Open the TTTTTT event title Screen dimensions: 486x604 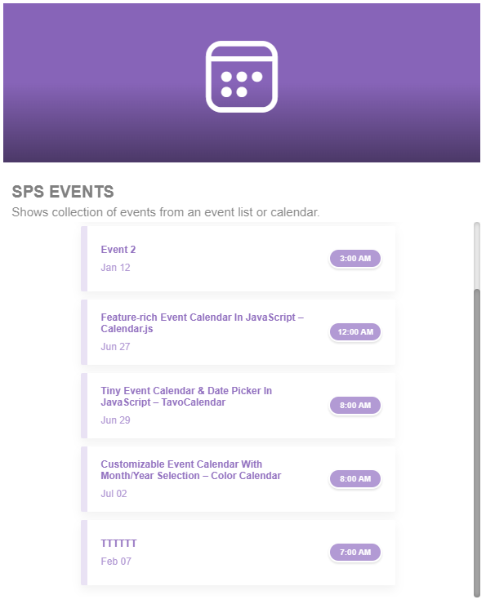[118, 544]
